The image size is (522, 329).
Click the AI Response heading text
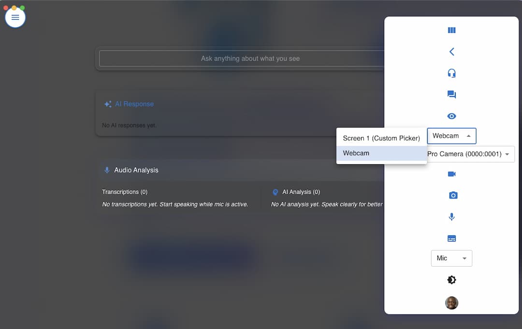pos(134,104)
